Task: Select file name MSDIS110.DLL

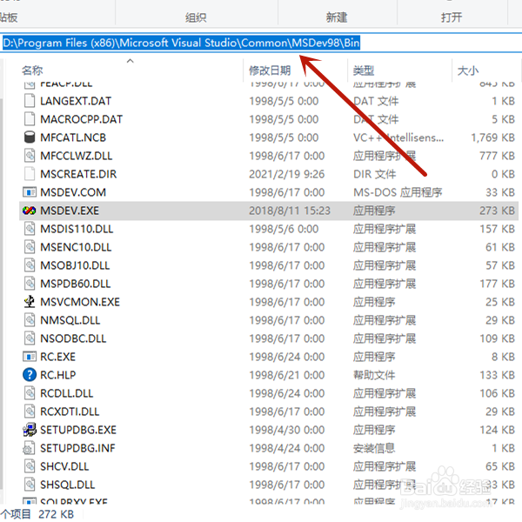Action: pos(77,229)
